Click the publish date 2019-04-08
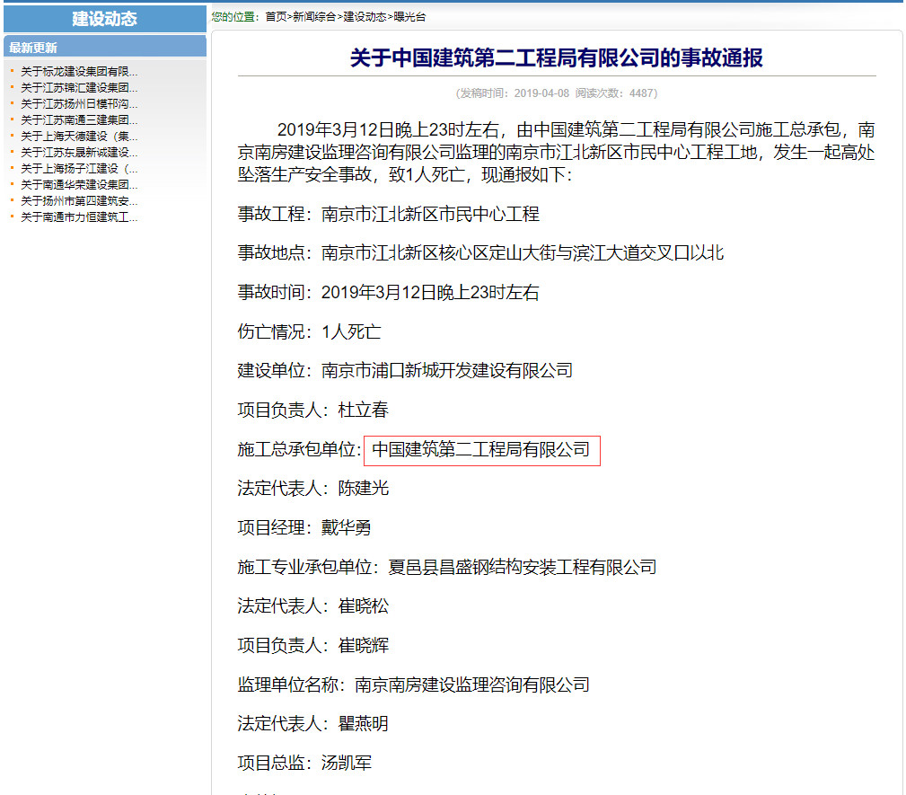This screenshot has height=795, width=906. pyautogui.click(x=541, y=93)
